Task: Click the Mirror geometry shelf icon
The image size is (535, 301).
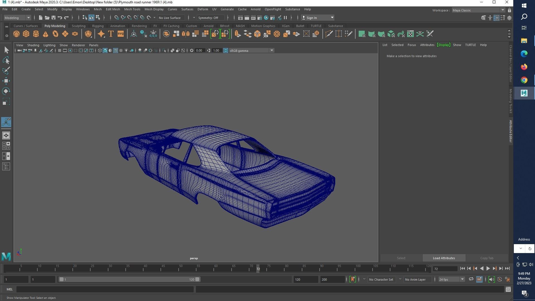Action: point(186,34)
